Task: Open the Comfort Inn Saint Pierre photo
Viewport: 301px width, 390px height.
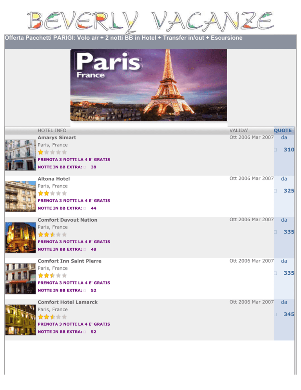Action: pyautogui.click(x=19, y=278)
